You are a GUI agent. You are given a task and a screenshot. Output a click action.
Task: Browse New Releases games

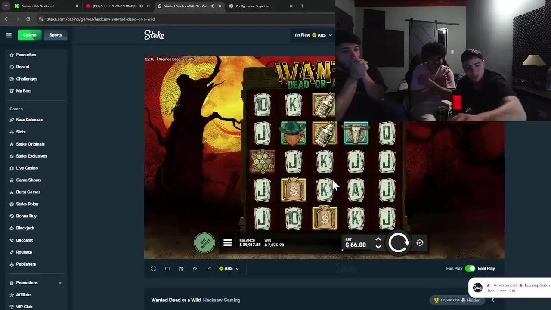point(29,120)
